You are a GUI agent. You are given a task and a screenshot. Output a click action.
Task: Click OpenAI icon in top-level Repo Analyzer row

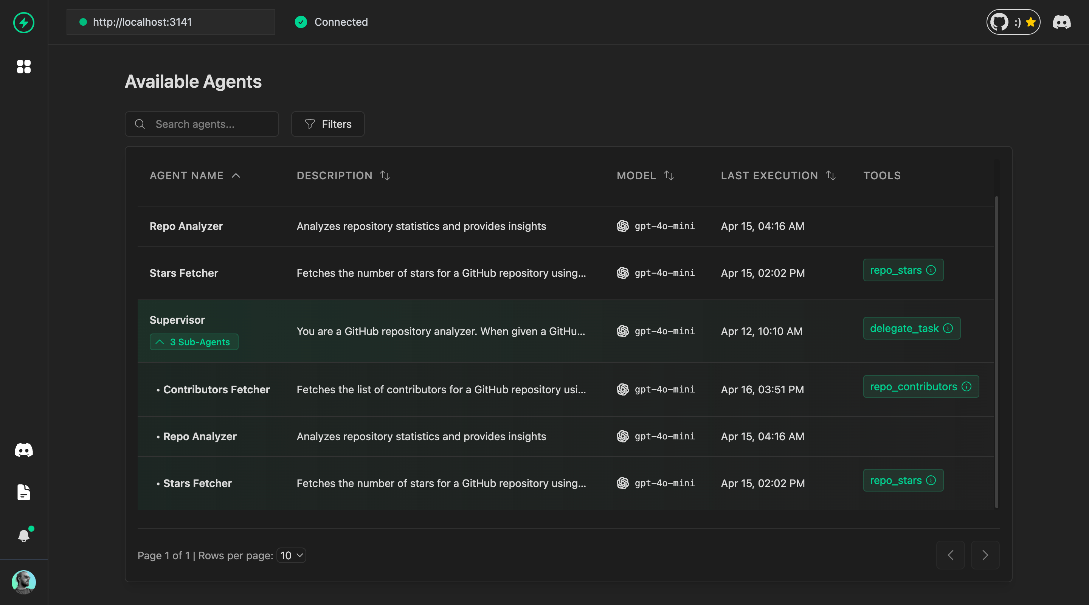pyautogui.click(x=622, y=226)
